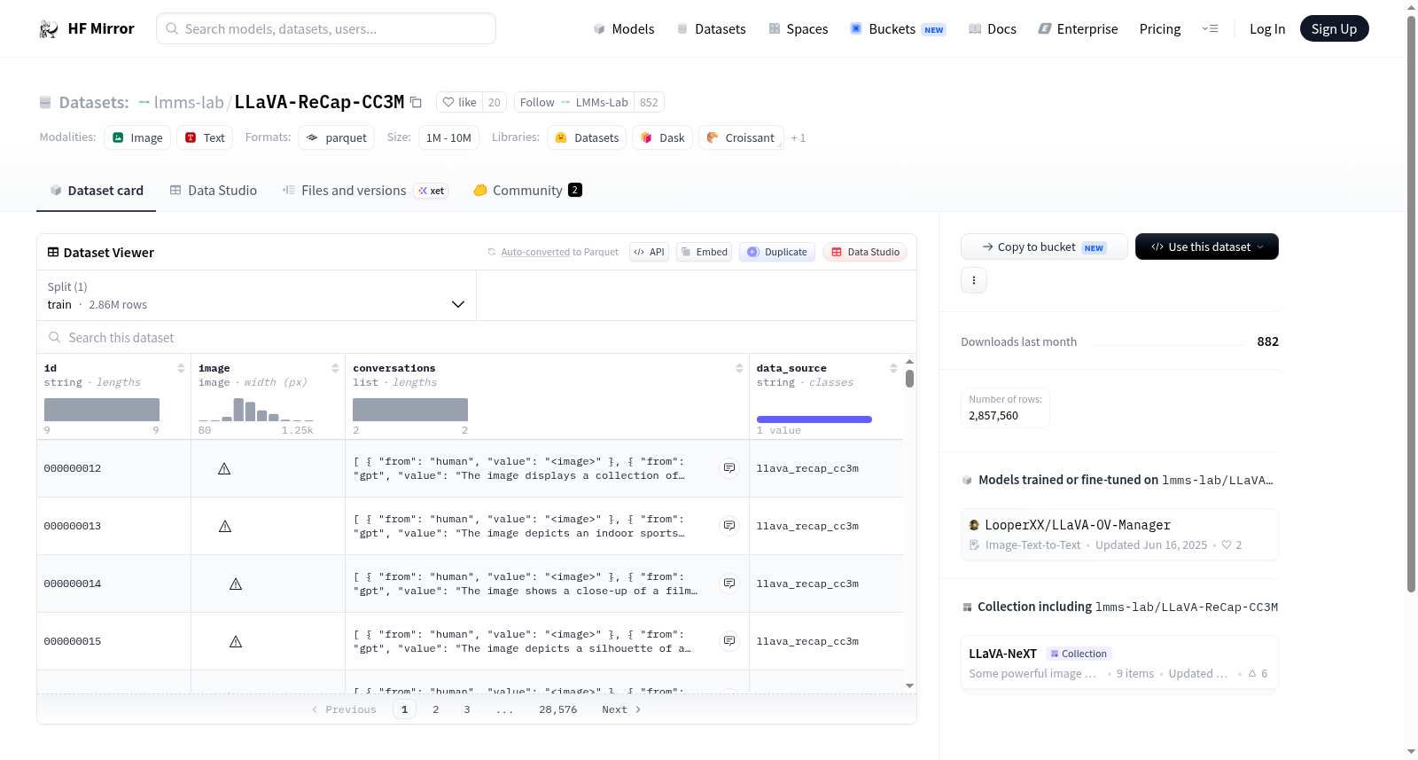Viewport: 1418px width, 760px height.
Task: Open the Use this dataset dropdown
Action: click(1207, 247)
